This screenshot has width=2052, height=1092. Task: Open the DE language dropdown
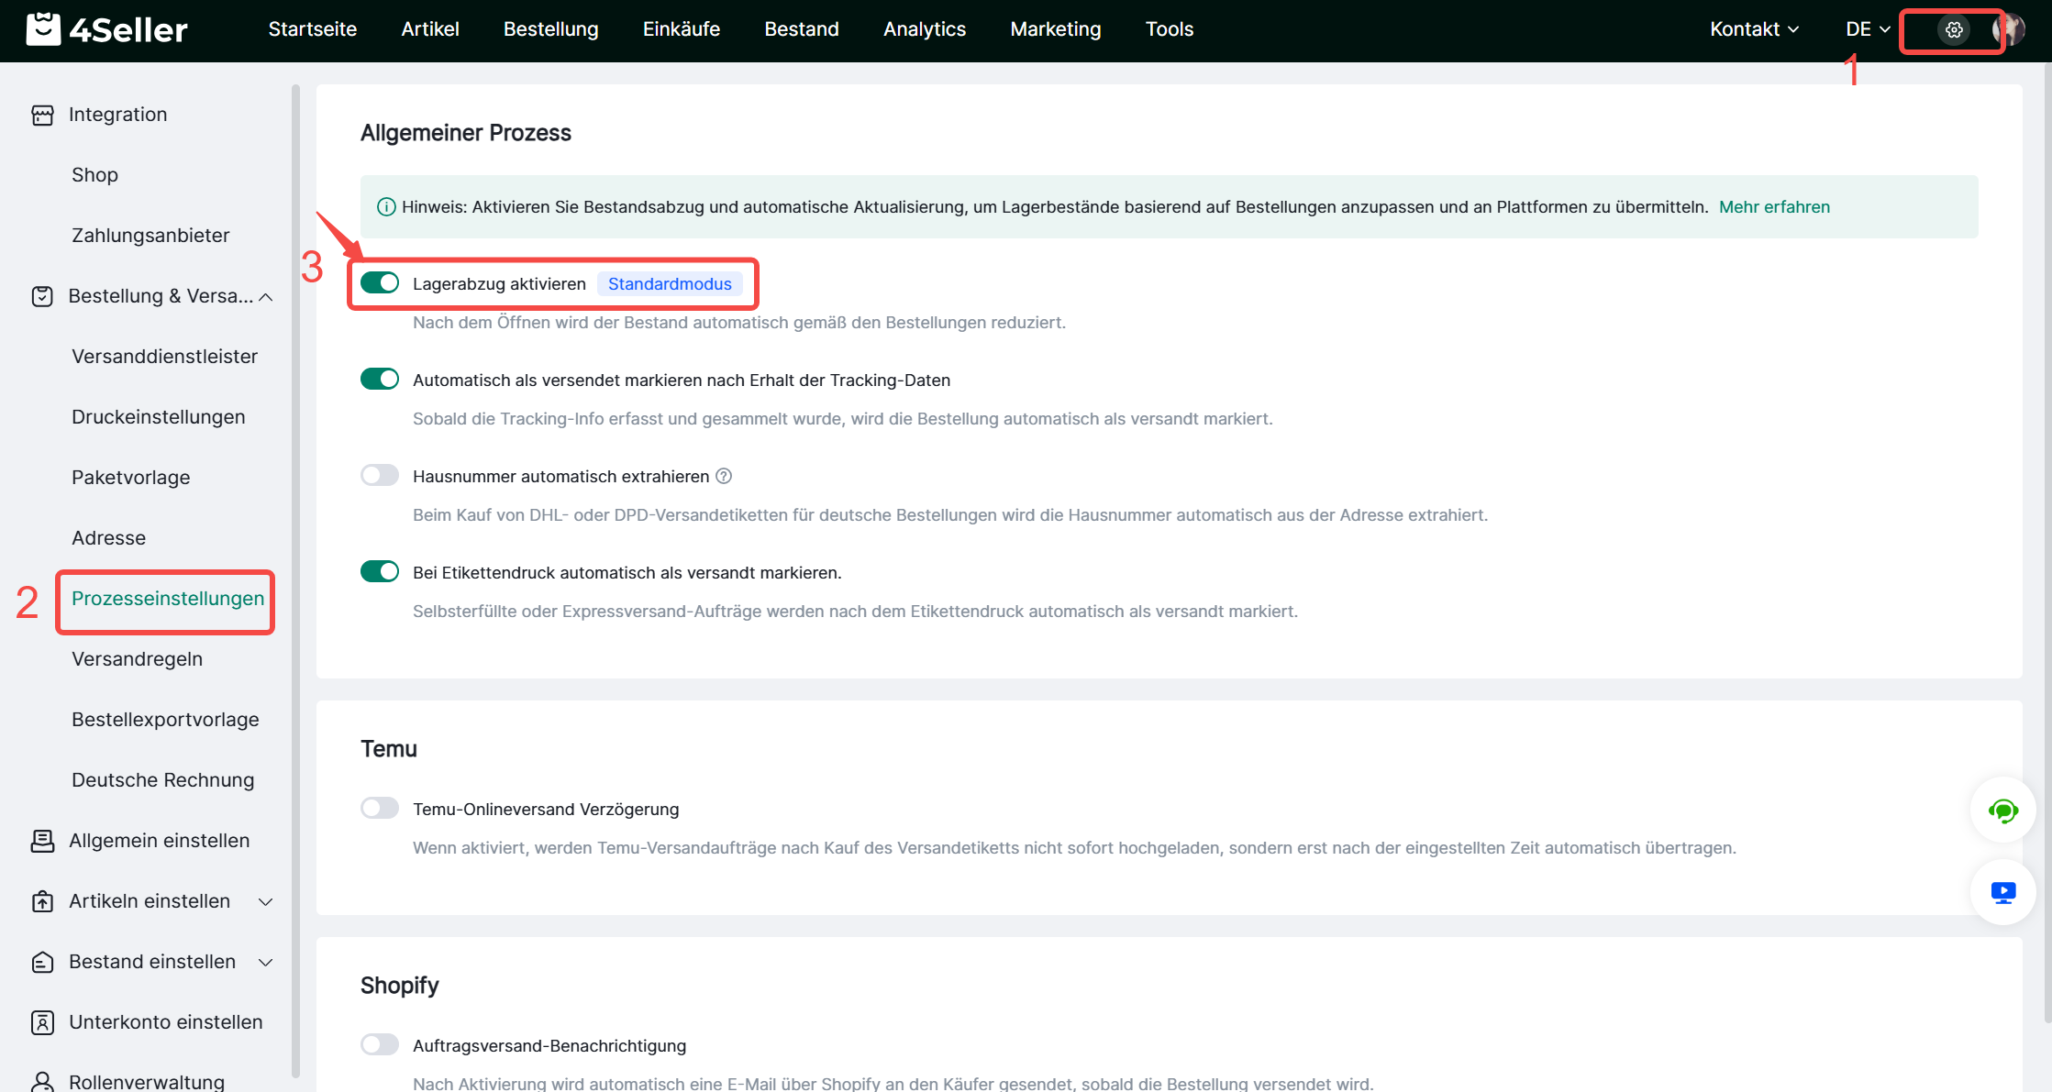[1868, 29]
